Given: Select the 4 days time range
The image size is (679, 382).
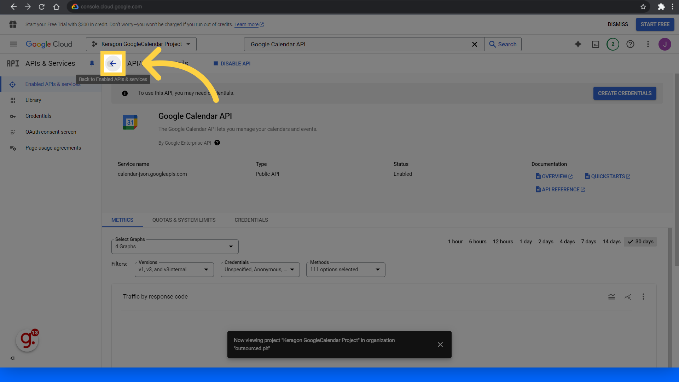Looking at the screenshot, I should (x=567, y=242).
